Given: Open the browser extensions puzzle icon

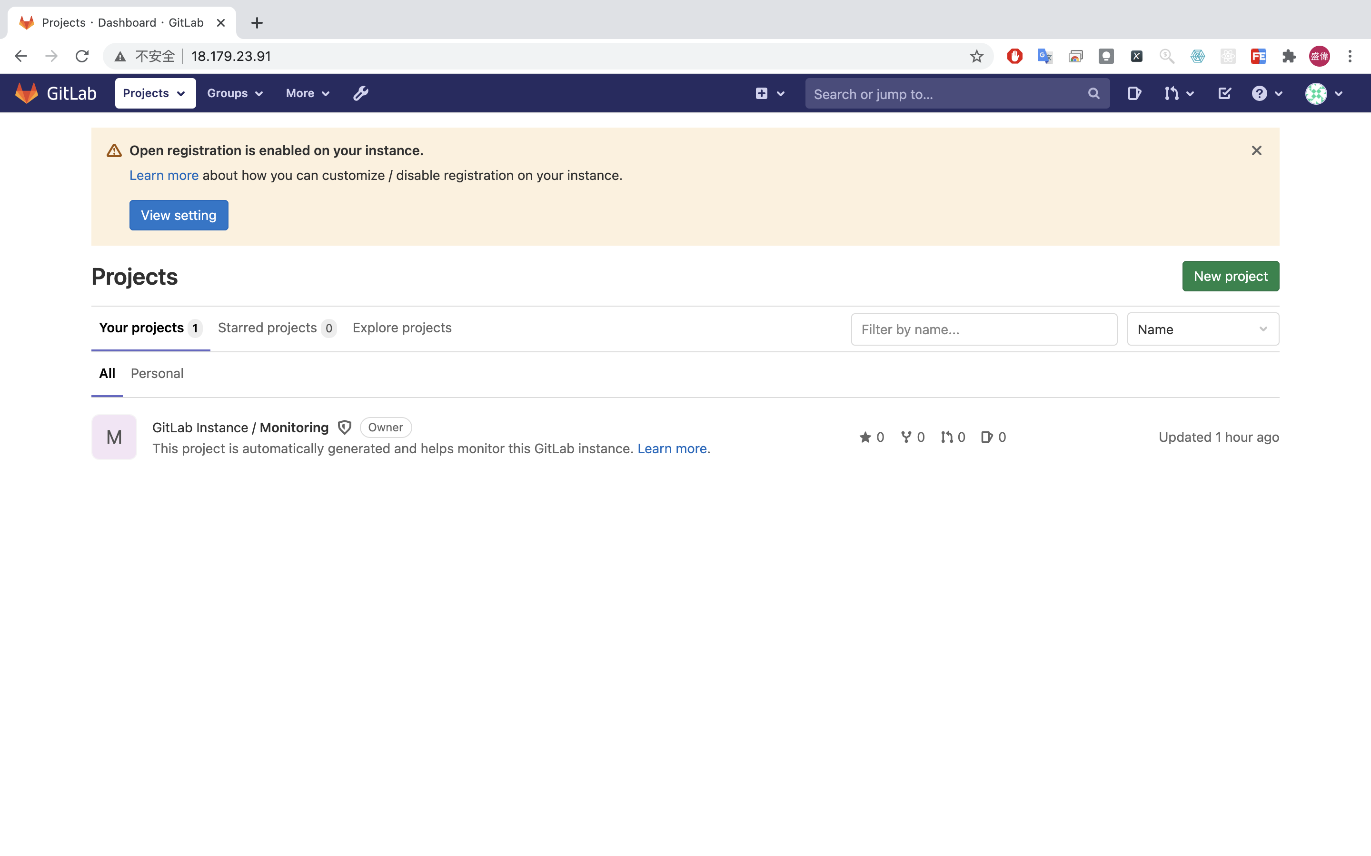Looking at the screenshot, I should point(1289,56).
